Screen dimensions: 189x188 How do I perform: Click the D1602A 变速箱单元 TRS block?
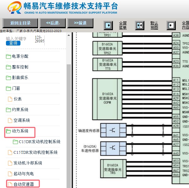113,169
